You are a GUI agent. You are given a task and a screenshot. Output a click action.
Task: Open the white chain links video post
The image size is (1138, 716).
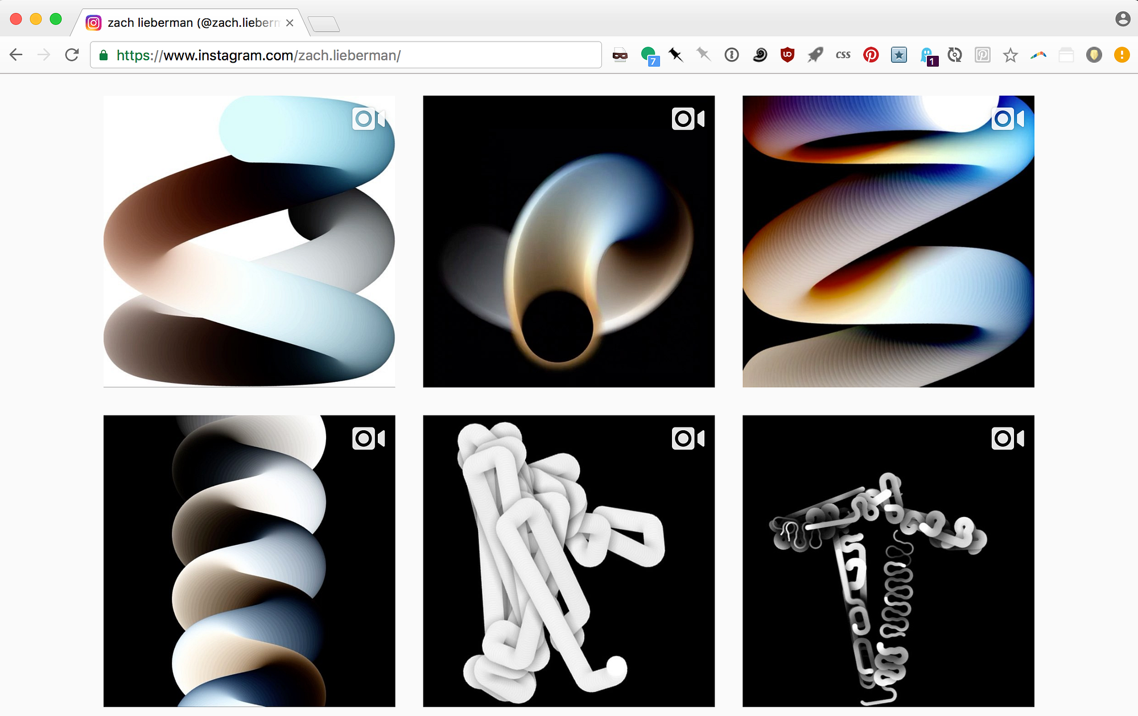point(568,561)
